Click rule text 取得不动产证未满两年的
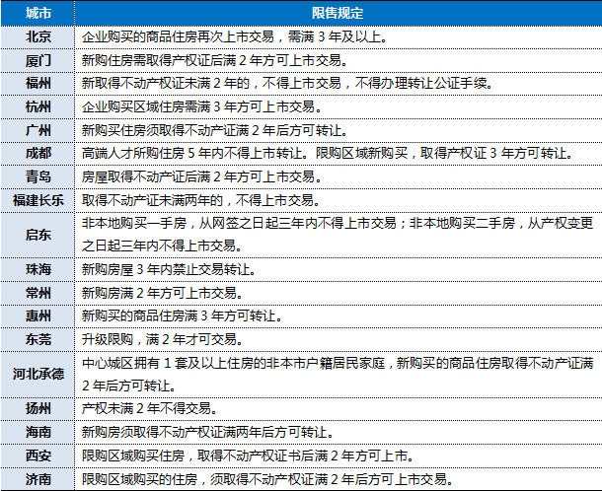 click(152, 200)
